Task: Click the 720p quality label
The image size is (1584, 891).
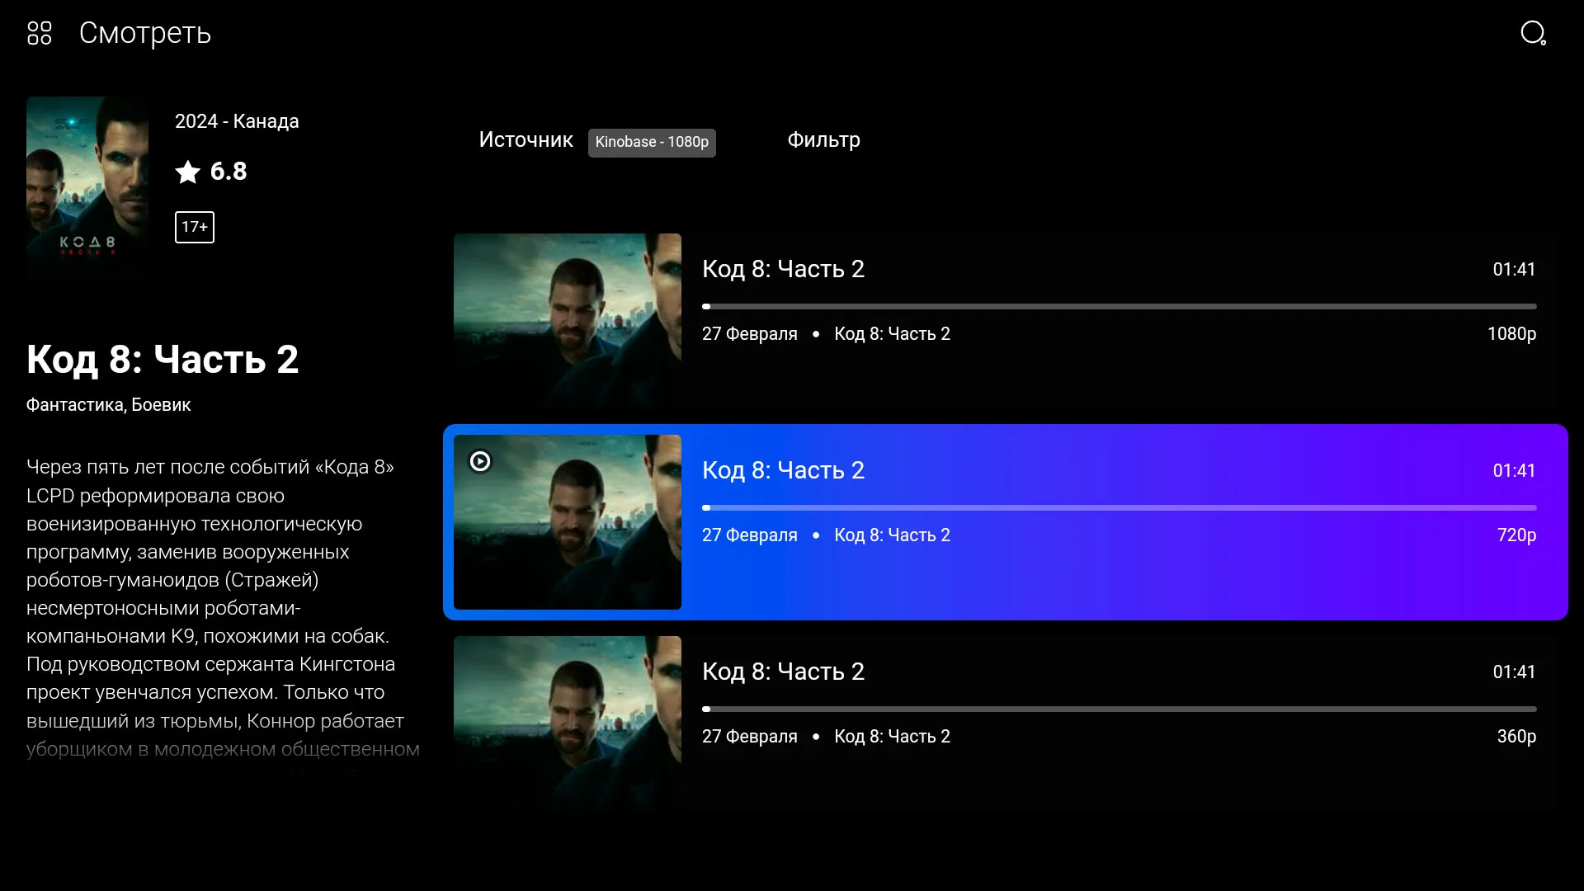Action: click(x=1516, y=535)
